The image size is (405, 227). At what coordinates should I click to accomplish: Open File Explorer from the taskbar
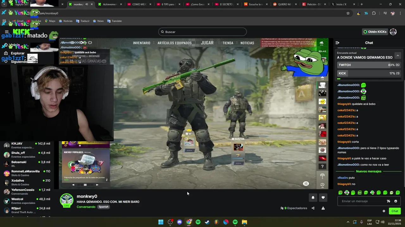click(244, 222)
